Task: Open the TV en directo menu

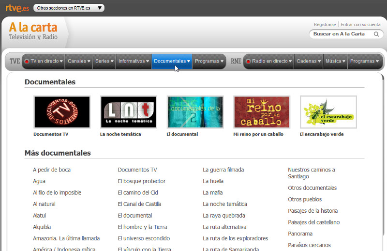Action: [x=44, y=61]
